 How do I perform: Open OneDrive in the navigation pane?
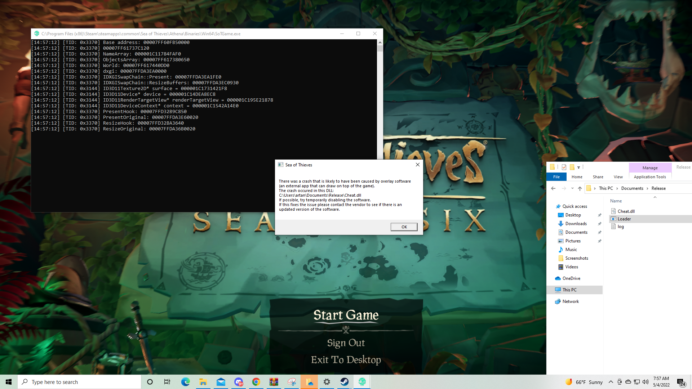point(571,278)
